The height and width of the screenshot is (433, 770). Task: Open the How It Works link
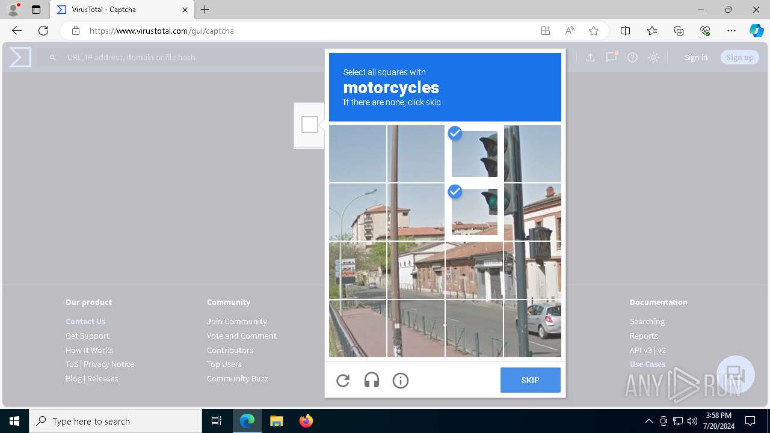[89, 350]
